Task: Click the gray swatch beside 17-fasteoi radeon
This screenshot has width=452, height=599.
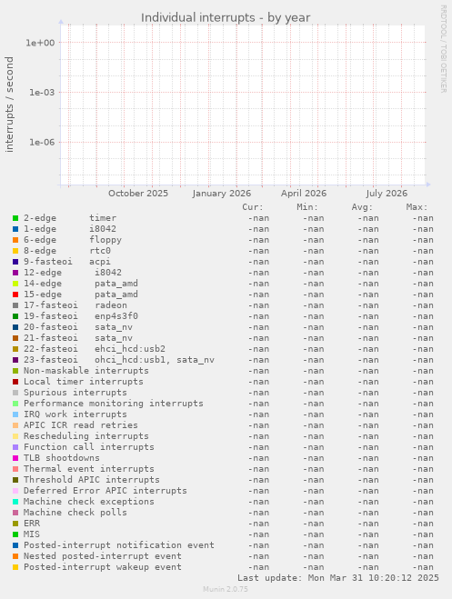Action: [x=15, y=305]
